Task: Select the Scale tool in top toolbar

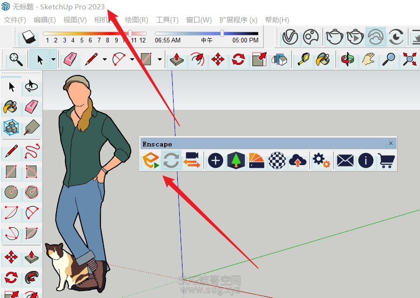Action: 259,59
